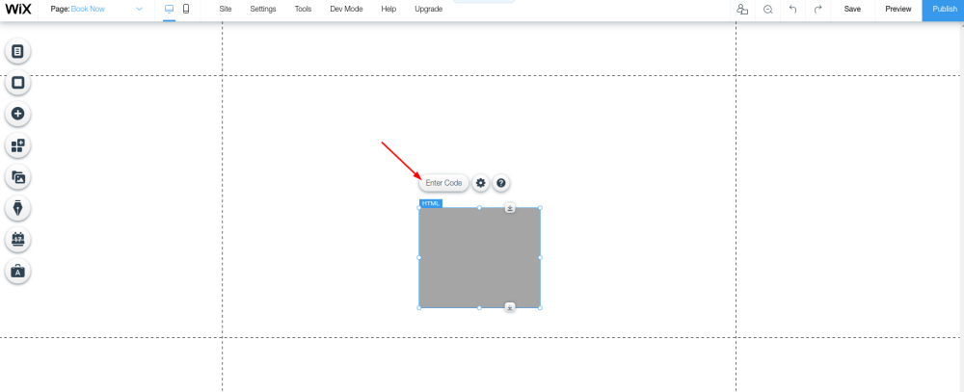
Task: Switch to mobile editor view
Action: [186, 9]
